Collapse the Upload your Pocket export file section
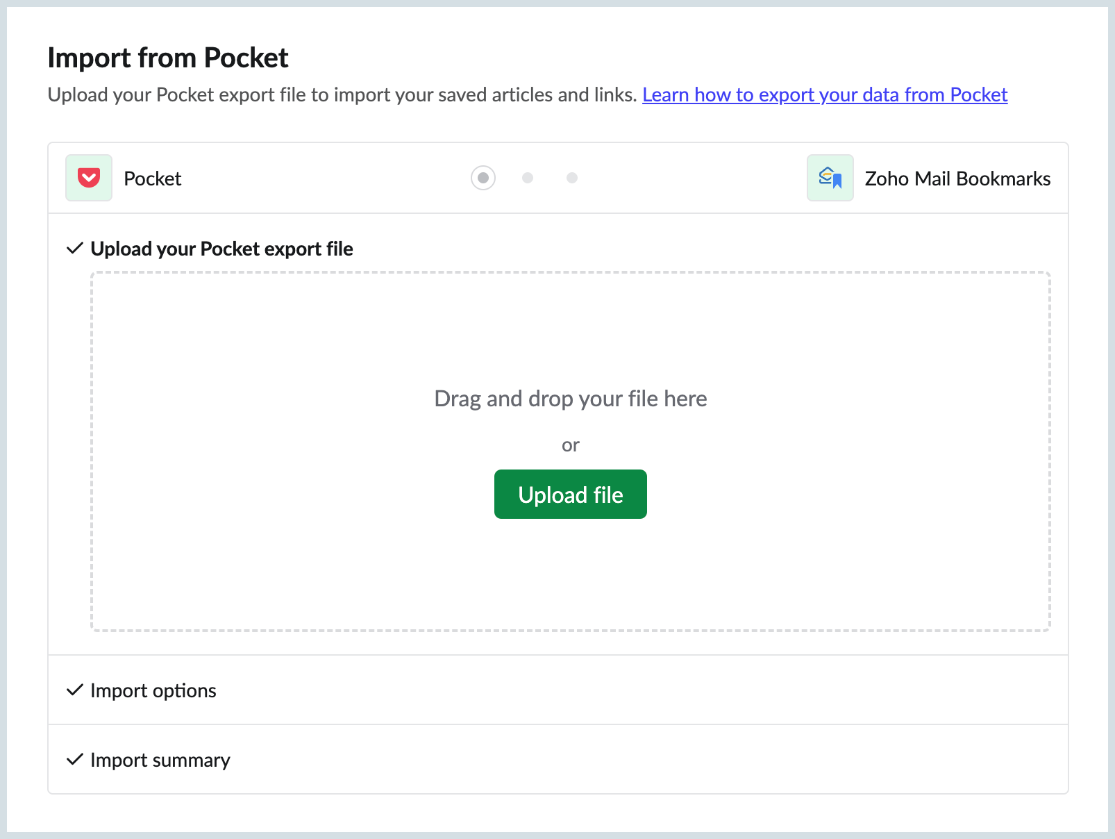 click(221, 248)
